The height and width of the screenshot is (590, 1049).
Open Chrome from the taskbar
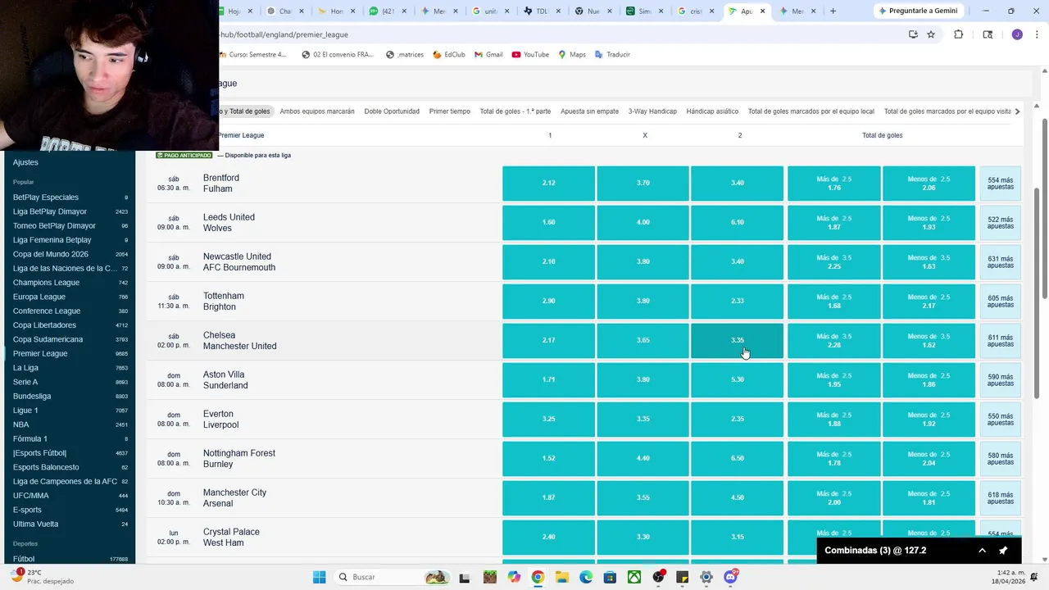[x=538, y=577]
